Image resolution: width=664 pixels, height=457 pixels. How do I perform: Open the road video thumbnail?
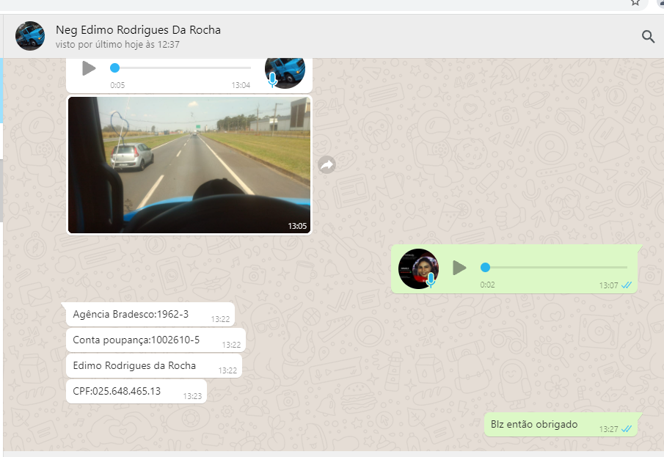(189, 165)
